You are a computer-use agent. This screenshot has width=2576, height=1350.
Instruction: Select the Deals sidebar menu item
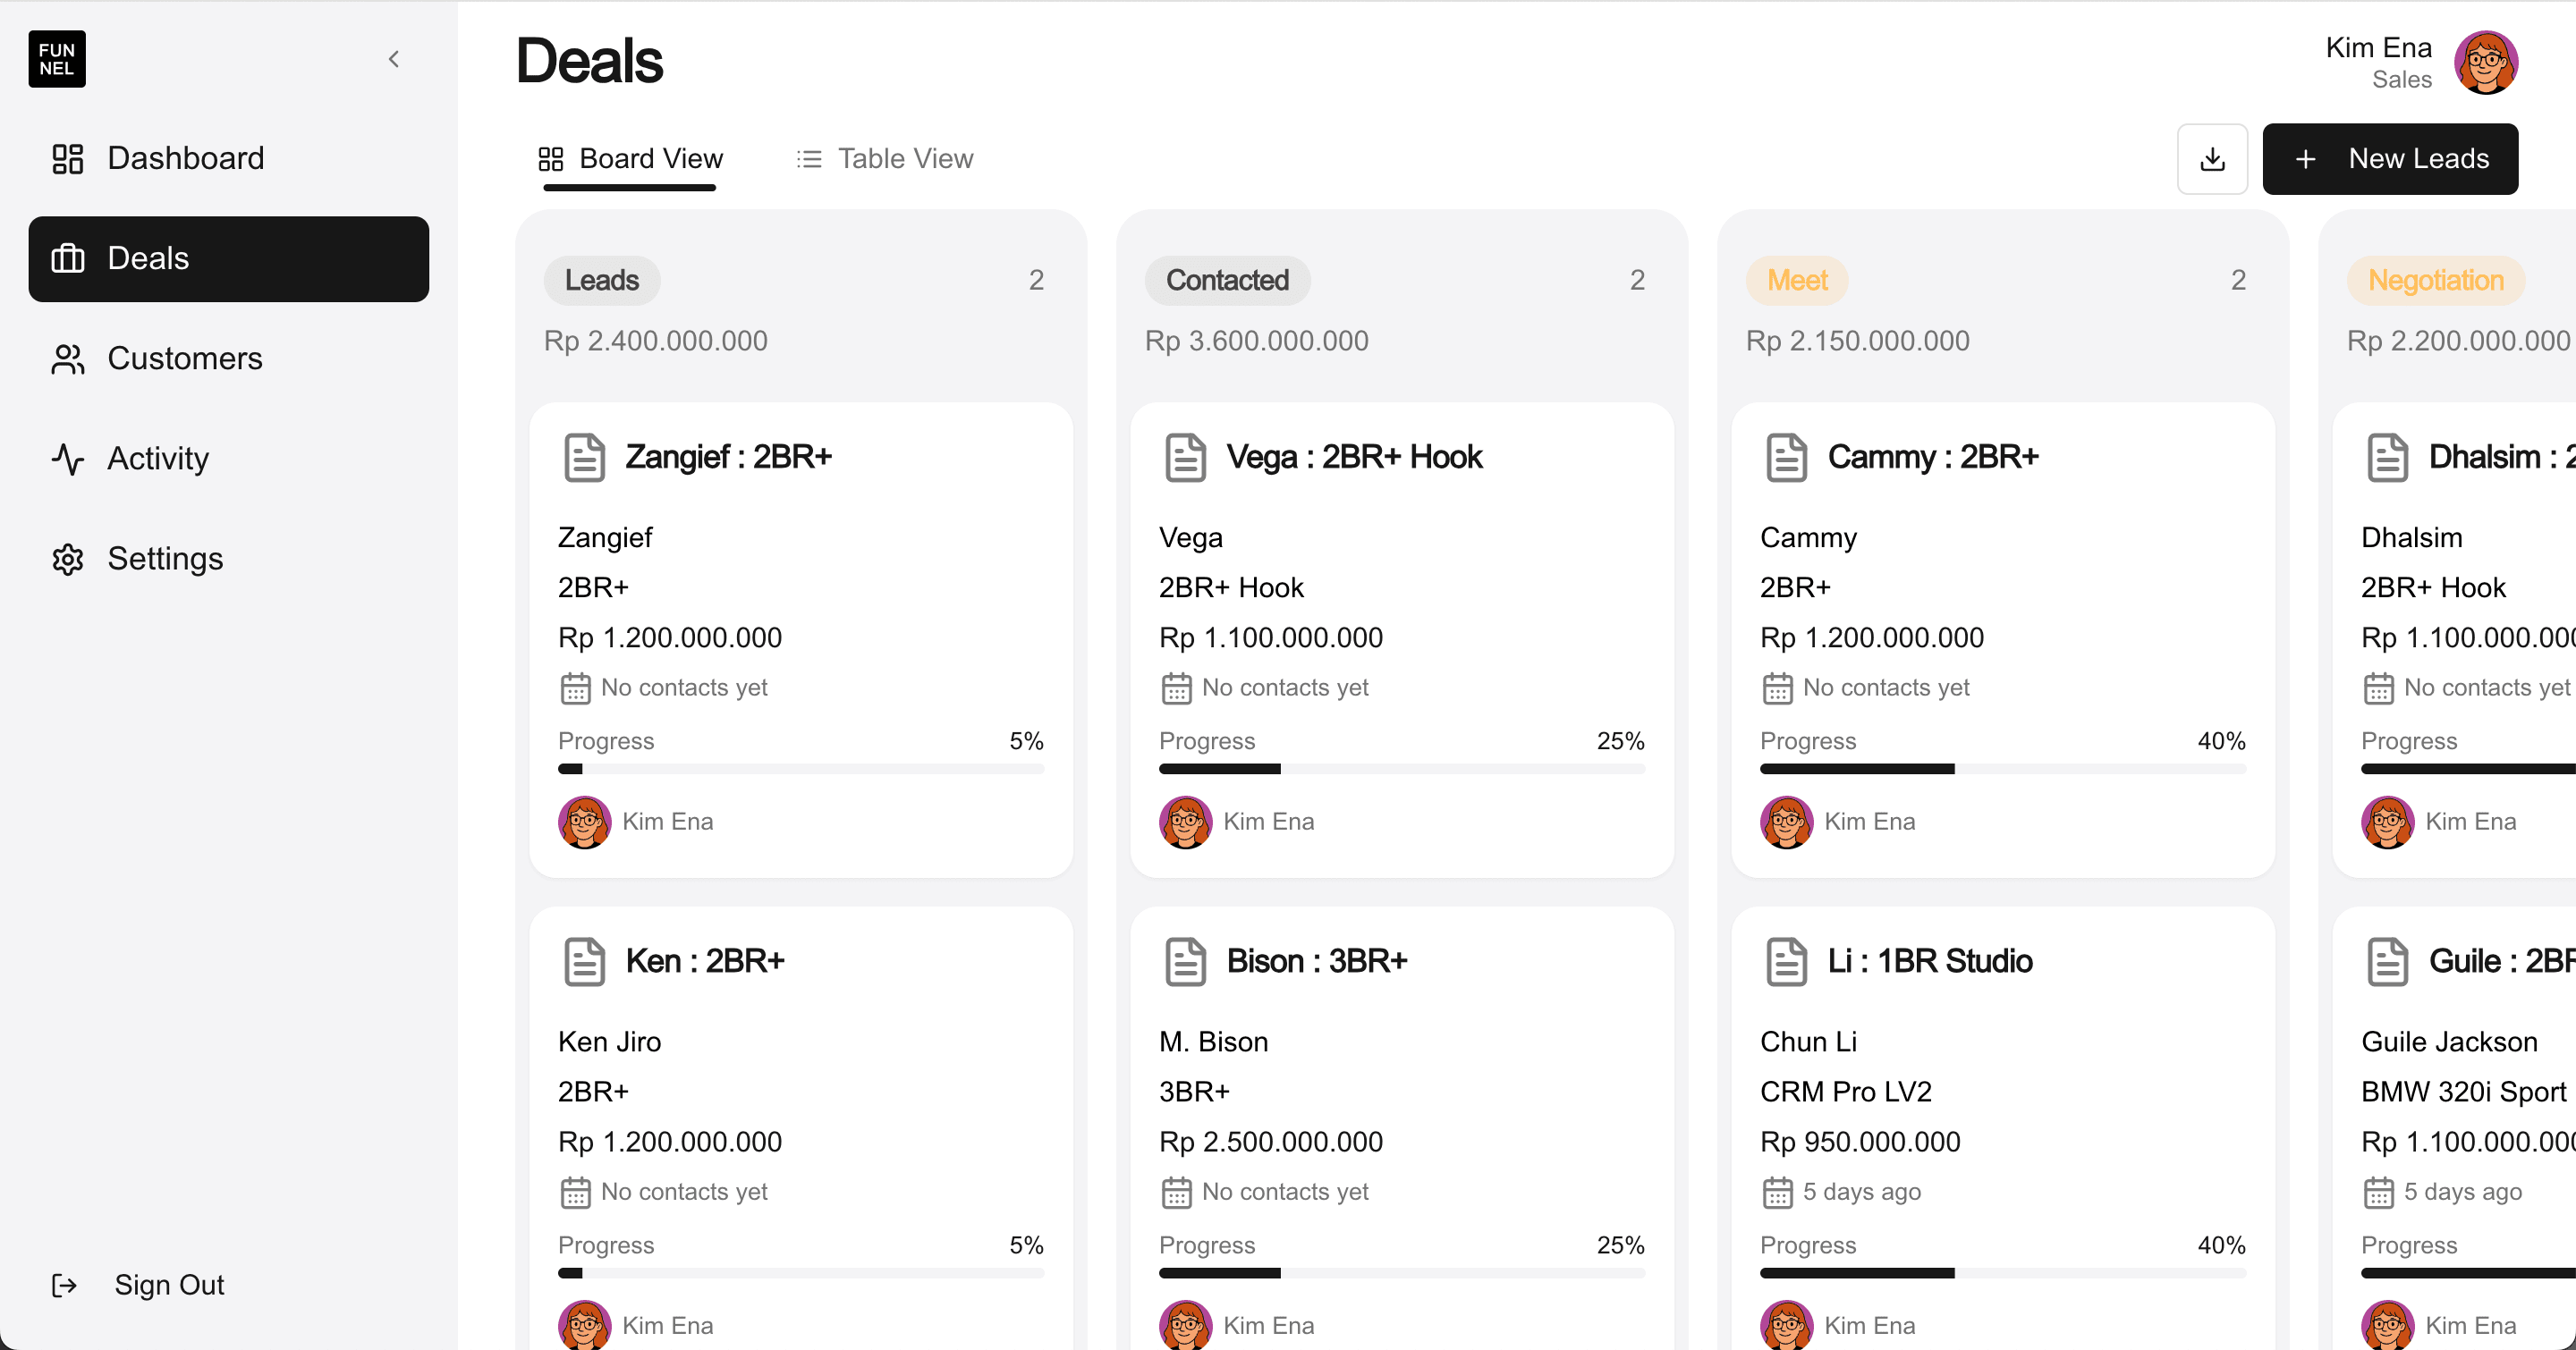click(x=229, y=258)
